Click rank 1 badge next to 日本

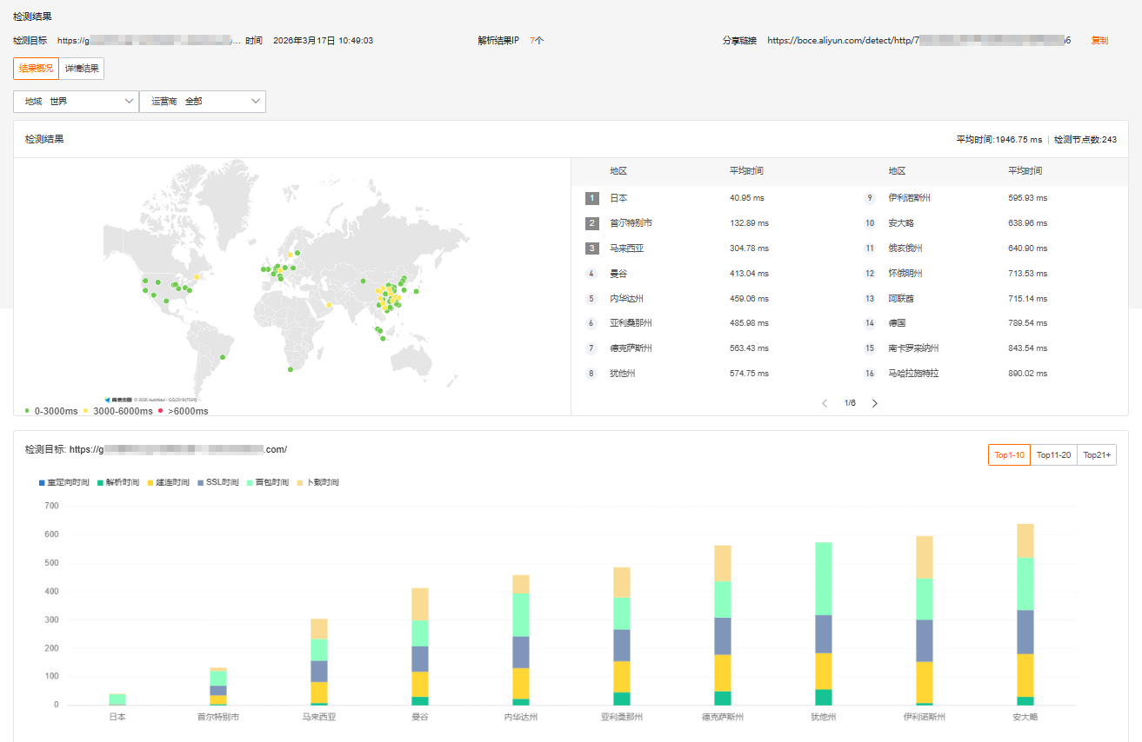point(592,198)
